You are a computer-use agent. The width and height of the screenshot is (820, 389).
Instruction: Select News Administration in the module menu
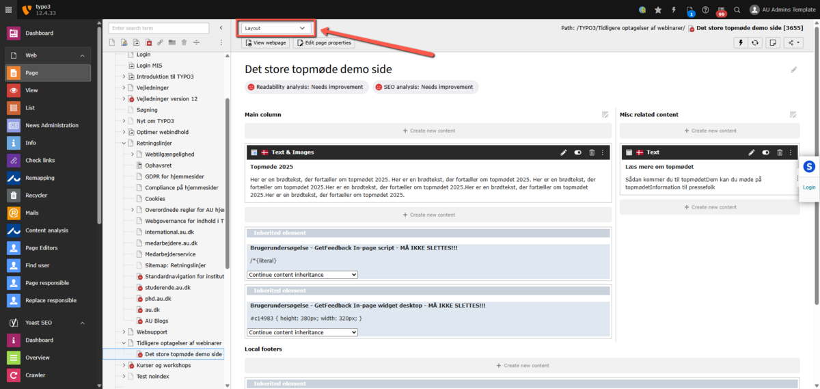click(x=51, y=126)
